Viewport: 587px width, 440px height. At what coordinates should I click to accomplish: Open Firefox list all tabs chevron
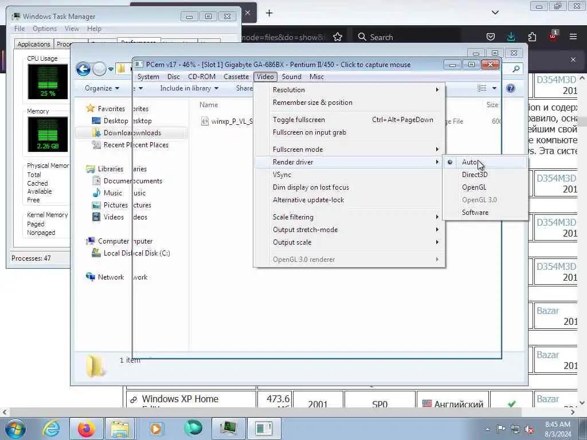pyautogui.click(x=495, y=13)
